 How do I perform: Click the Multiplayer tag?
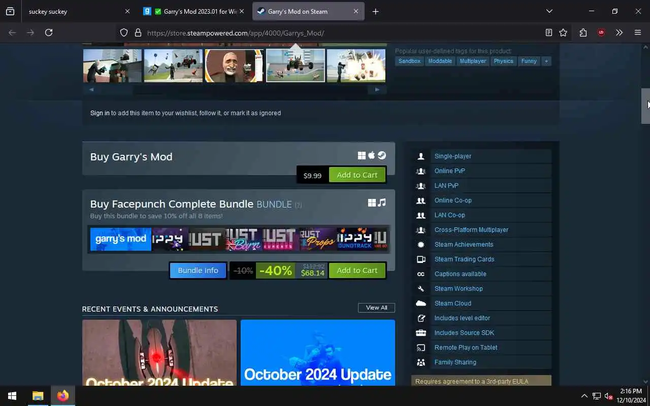(473, 61)
